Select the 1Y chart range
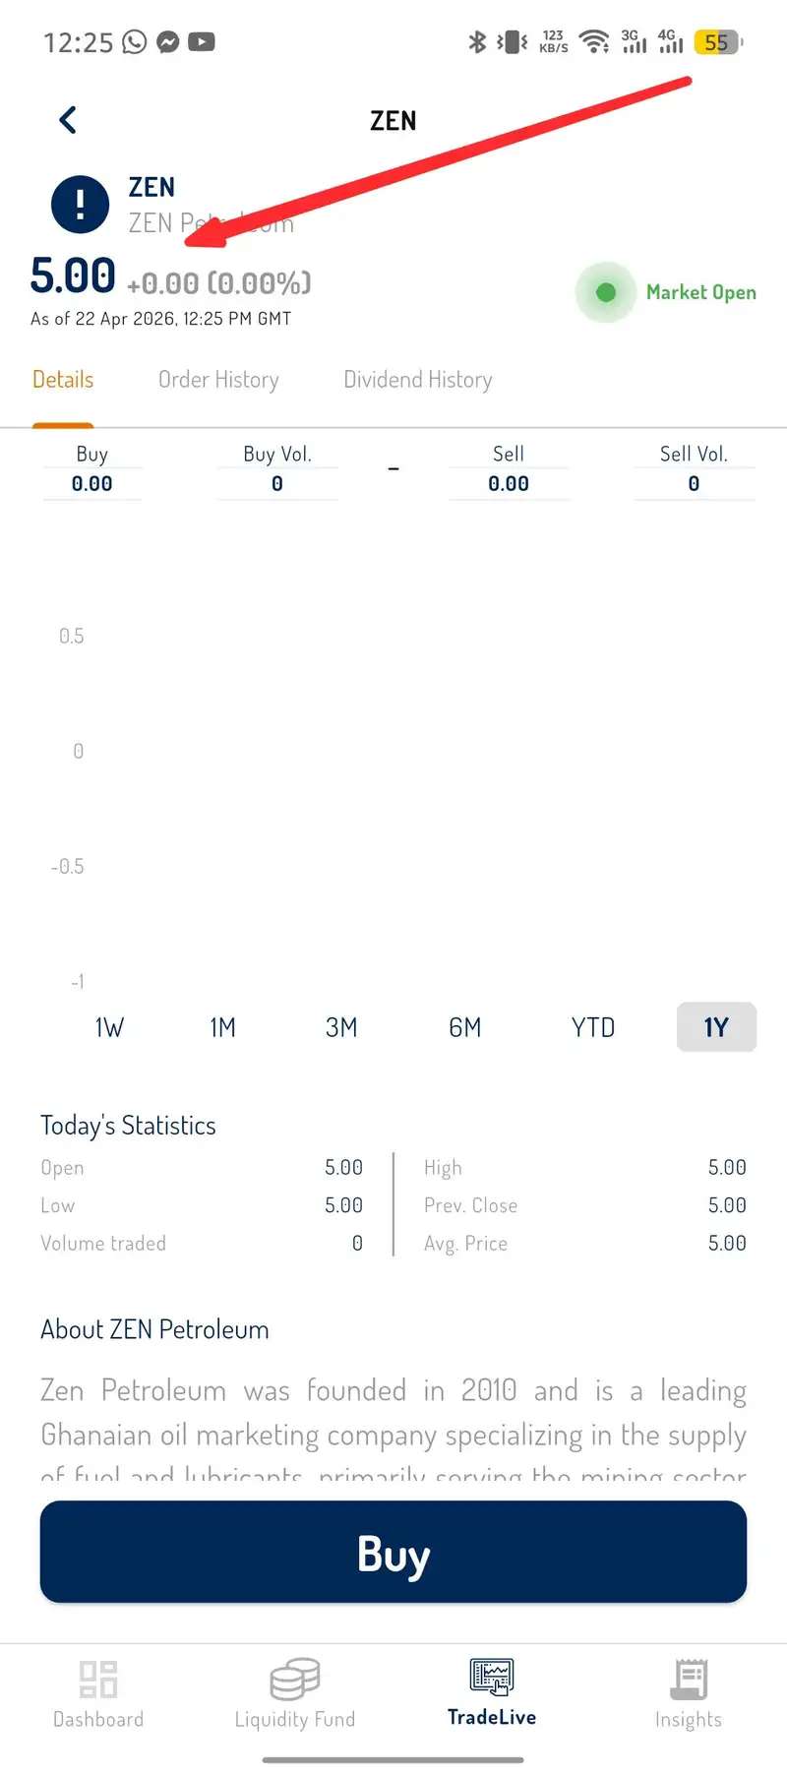Viewport: 787px width, 1775px height. (716, 1027)
